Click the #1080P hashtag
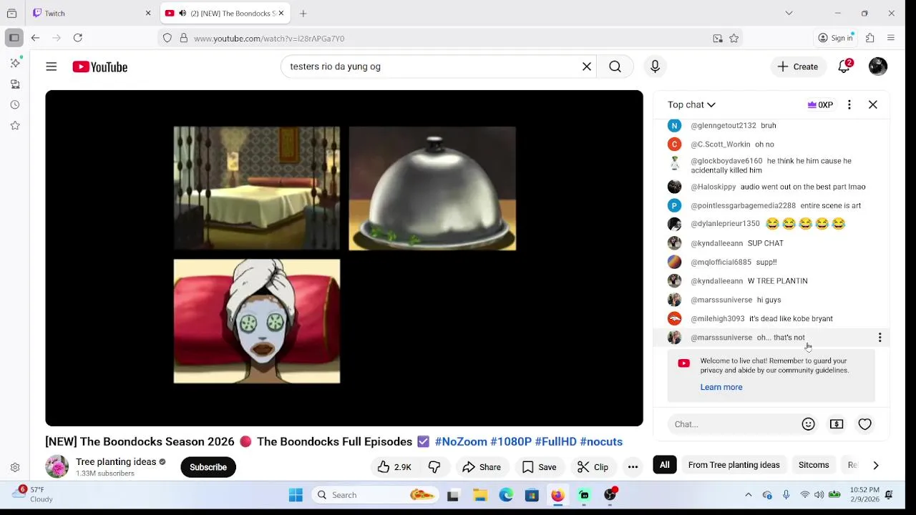916x515 pixels. coord(511,441)
